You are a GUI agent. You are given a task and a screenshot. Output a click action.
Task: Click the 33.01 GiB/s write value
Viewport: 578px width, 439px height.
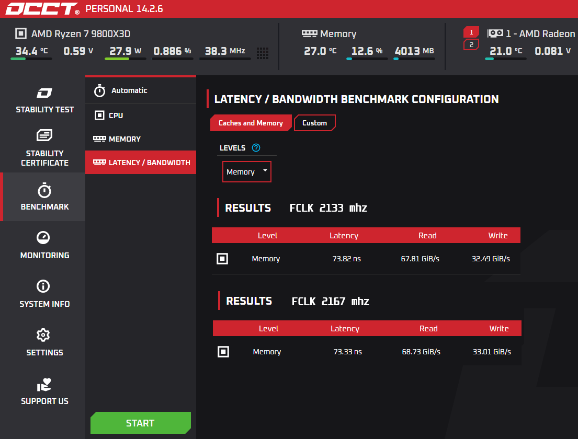(492, 352)
